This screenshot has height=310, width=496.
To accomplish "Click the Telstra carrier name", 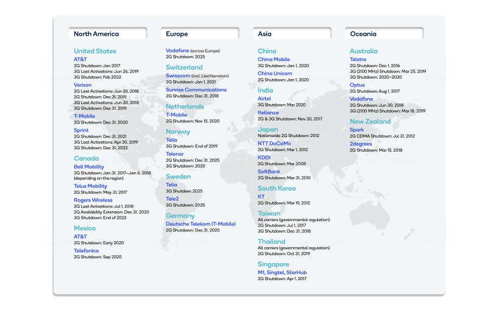I will tap(358, 60).
